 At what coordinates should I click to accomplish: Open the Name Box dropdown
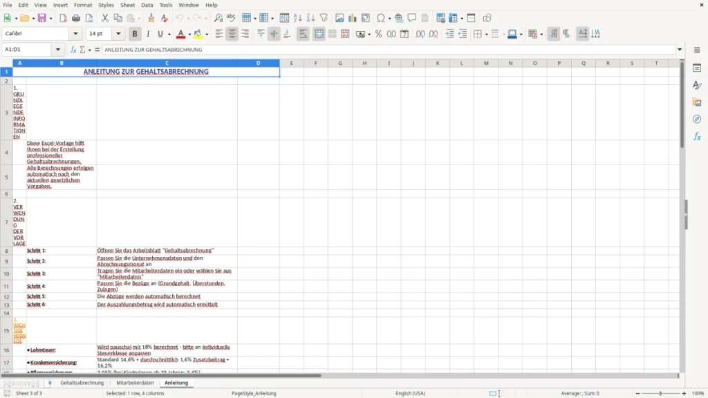pyautogui.click(x=58, y=49)
